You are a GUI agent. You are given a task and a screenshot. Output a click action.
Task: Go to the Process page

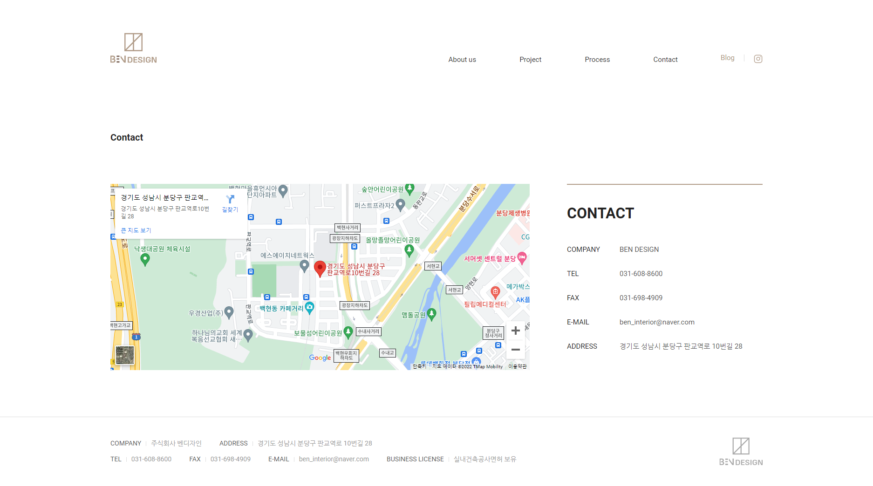597,60
